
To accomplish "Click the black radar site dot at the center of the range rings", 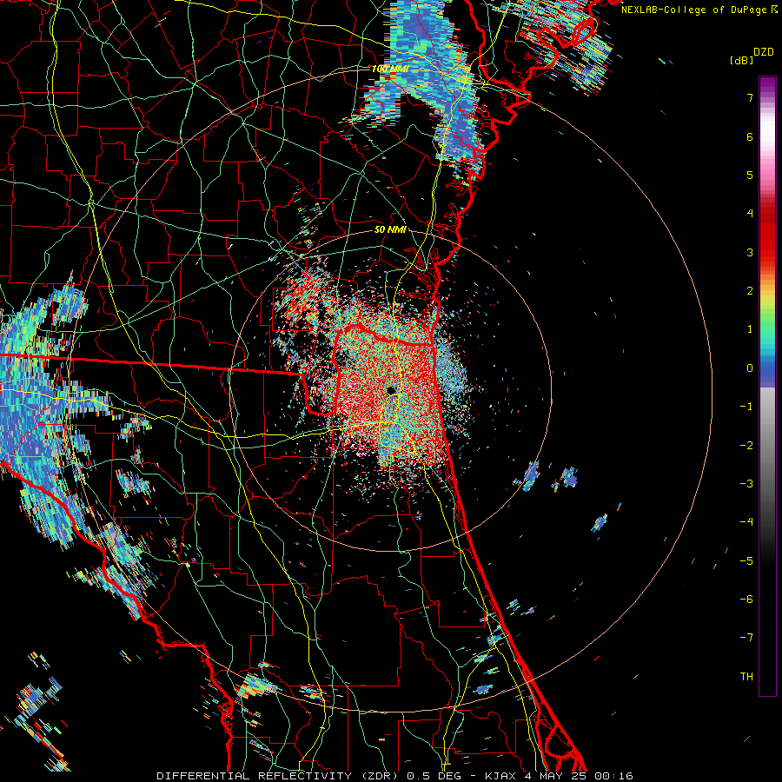I will (391, 390).
